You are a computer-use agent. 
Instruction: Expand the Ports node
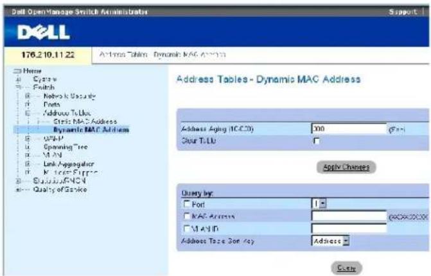(x=27, y=105)
